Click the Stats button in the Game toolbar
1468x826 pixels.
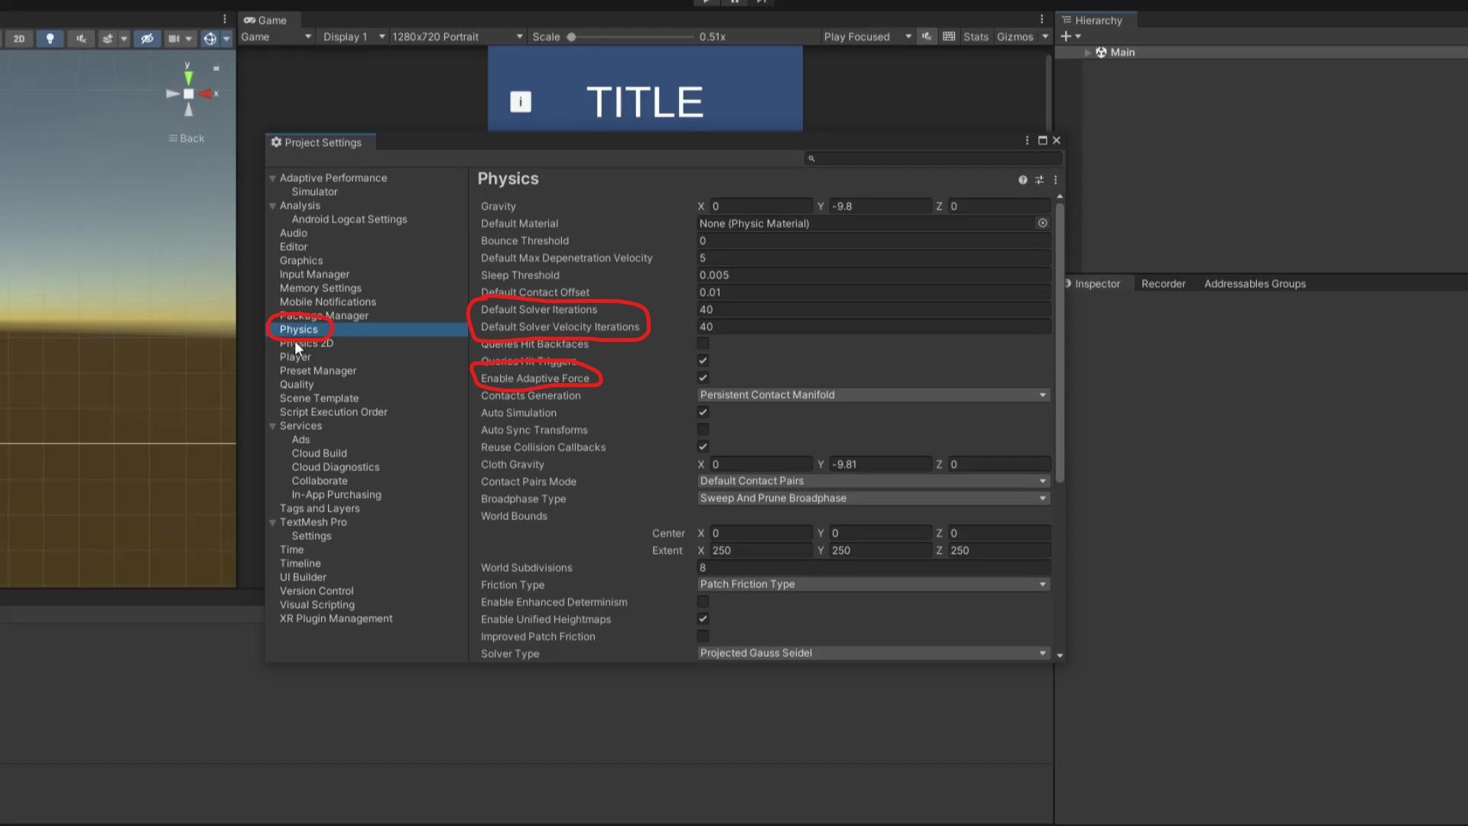pyautogui.click(x=976, y=36)
